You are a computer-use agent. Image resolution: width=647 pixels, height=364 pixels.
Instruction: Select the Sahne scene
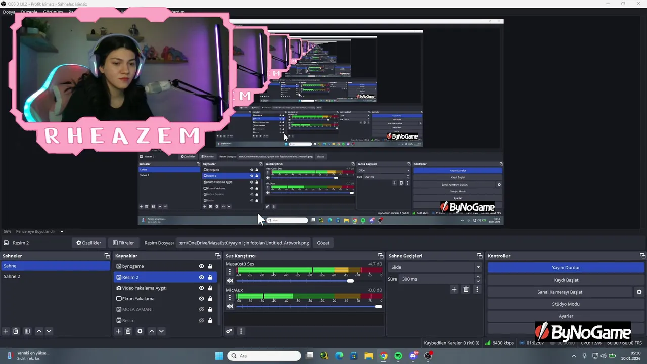pos(55,266)
